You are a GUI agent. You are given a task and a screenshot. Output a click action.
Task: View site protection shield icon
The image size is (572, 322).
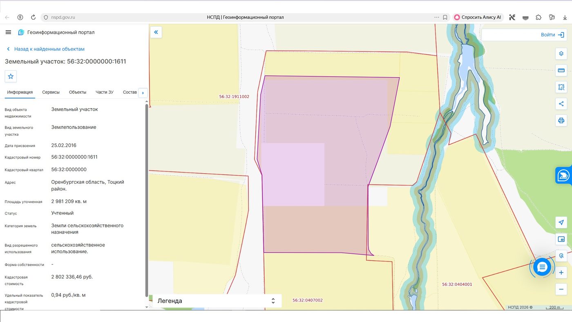click(46, 18)
